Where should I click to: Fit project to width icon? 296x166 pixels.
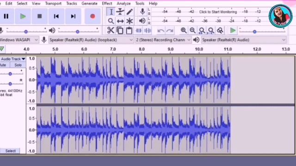(x=211, y=30)
